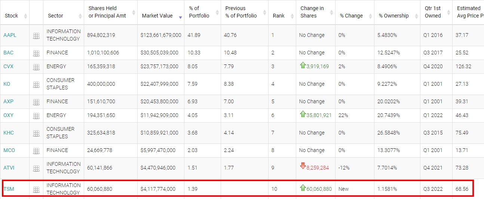Click the MCO stock symbol
Viewport: 484px width, 199px height.
point(9,150)
